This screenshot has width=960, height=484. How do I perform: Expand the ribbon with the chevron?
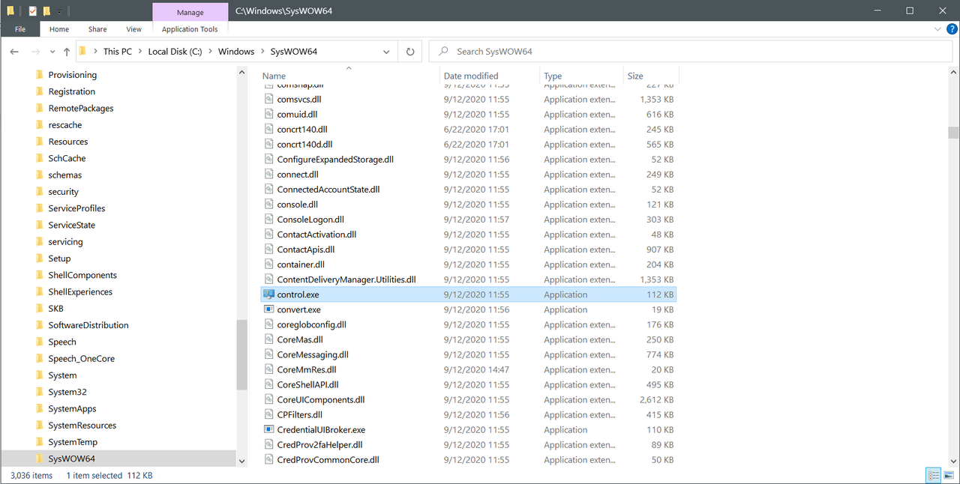click(937, 29)
